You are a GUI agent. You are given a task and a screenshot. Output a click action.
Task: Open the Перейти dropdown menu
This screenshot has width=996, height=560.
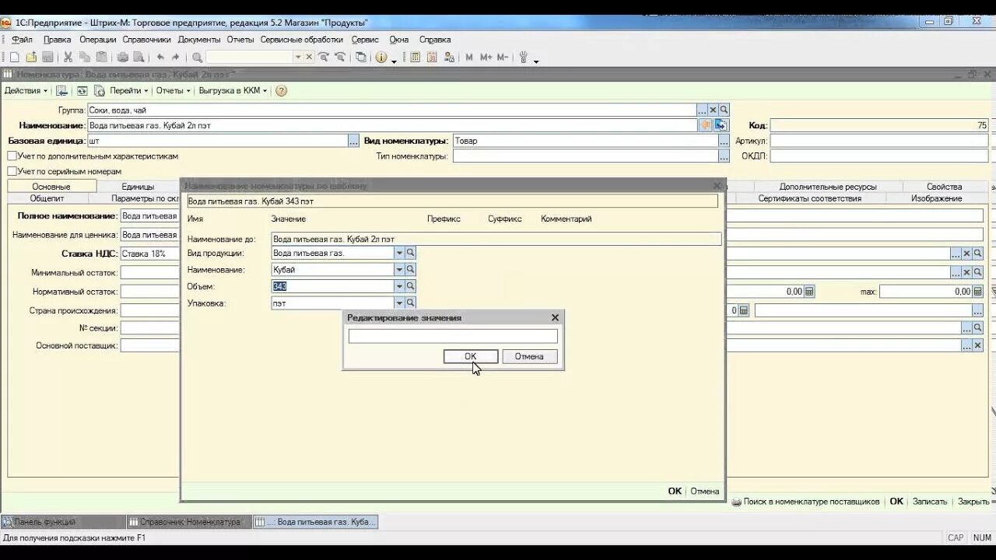coord(128,90)
